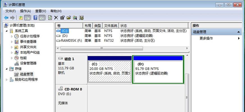Open the 文件(F) menu

[x=10, y=11]
